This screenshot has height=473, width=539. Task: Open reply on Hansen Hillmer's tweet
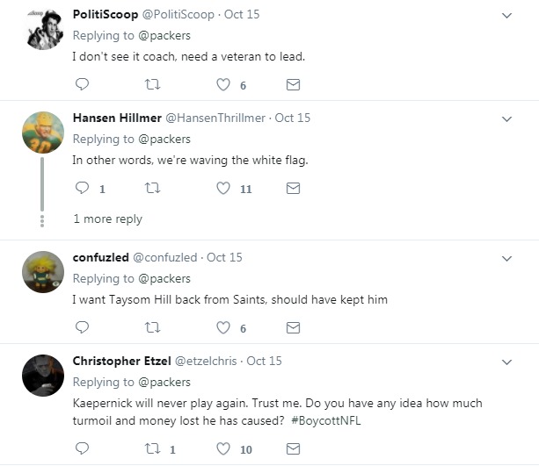point(82,188)
